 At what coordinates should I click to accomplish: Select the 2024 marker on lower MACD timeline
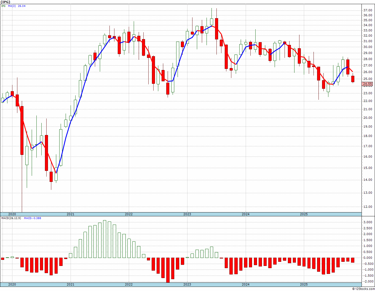coord(245,284)
